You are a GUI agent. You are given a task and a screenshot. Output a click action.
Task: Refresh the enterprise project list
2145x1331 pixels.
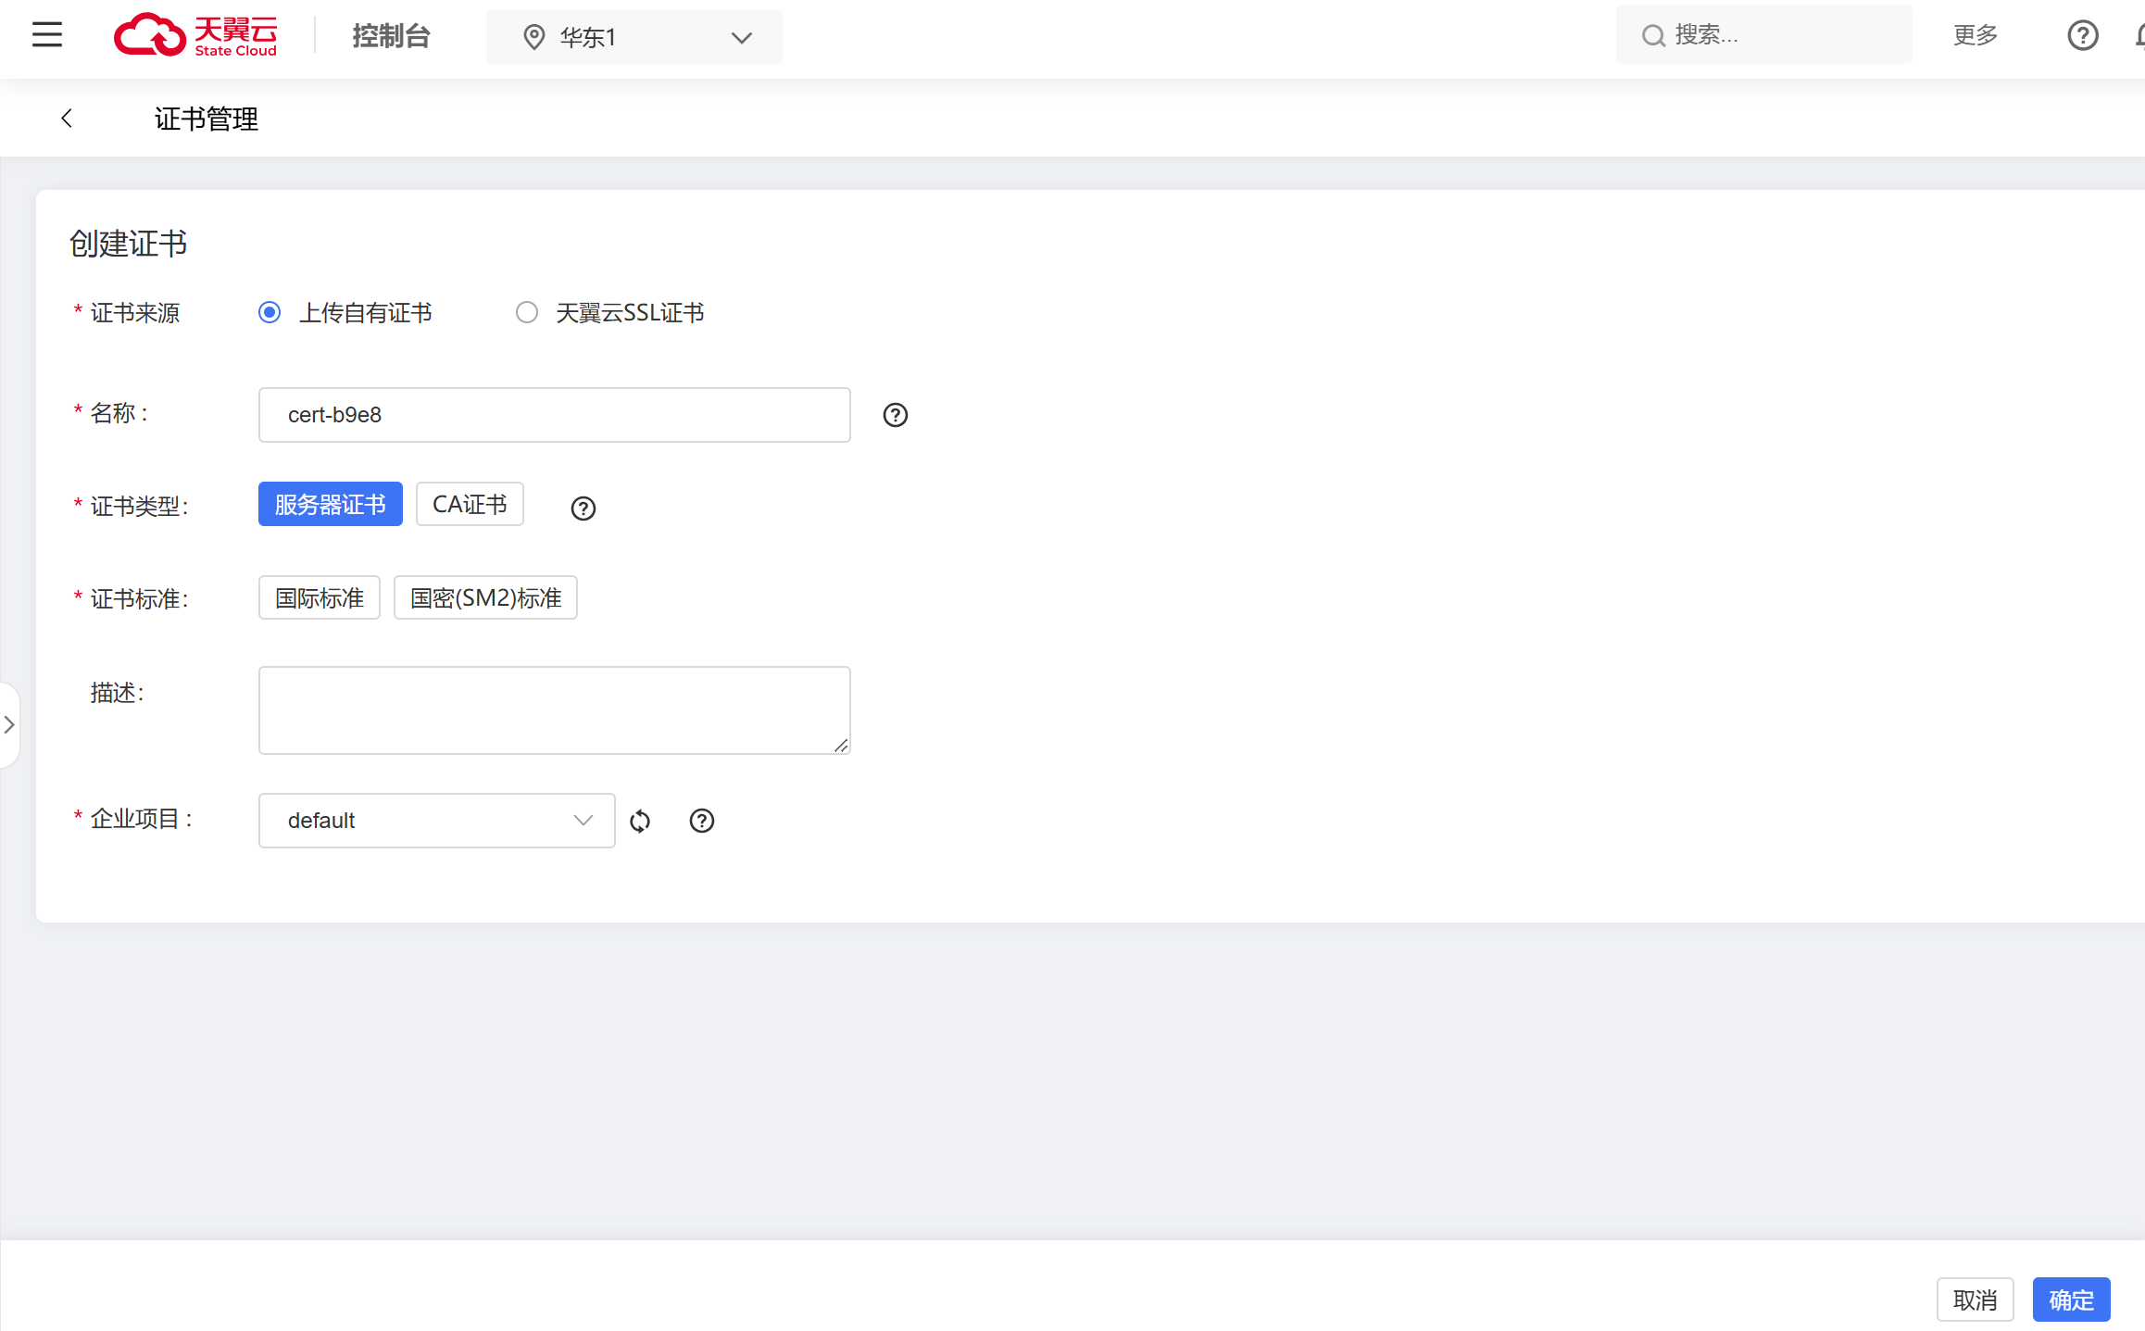tap(640, 822)
